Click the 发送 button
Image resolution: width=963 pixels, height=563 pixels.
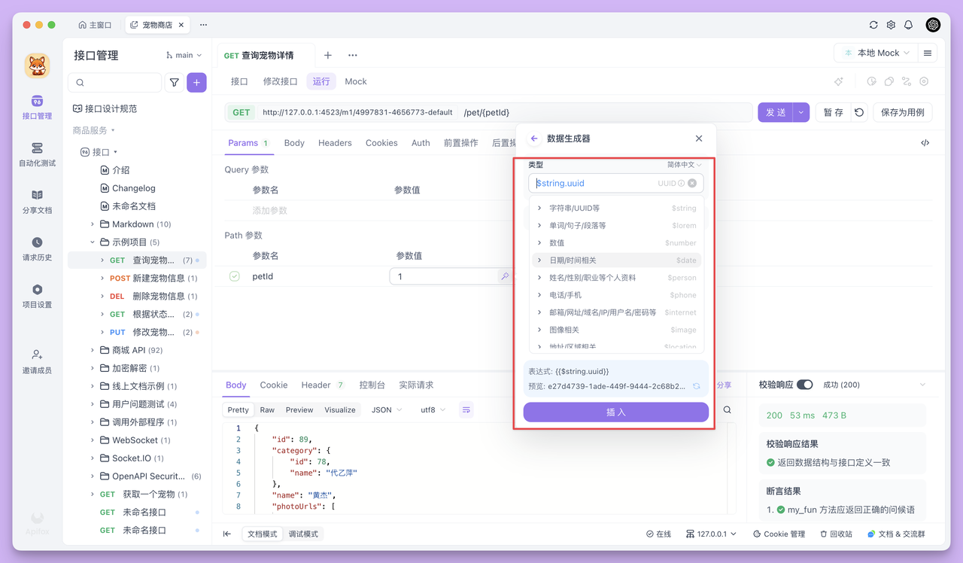tap(776, 112)
